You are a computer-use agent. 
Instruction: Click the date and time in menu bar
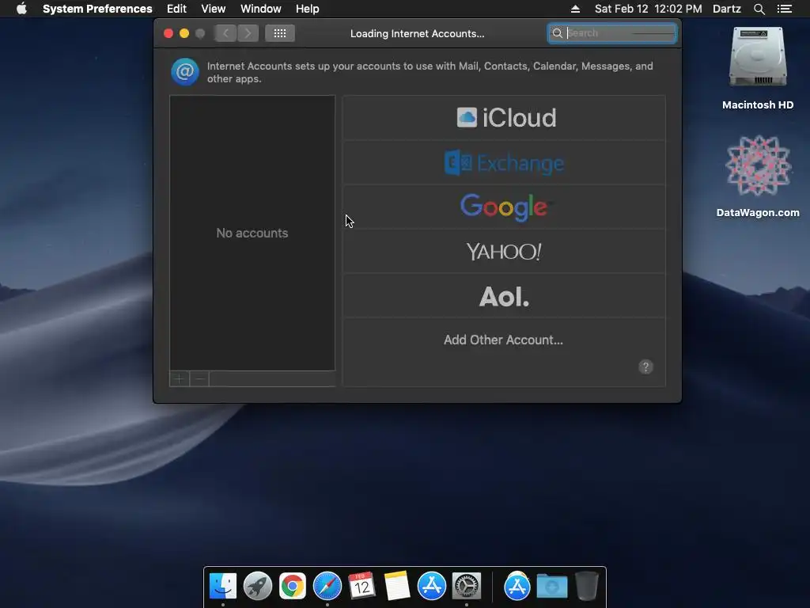(x=649, y=9)
